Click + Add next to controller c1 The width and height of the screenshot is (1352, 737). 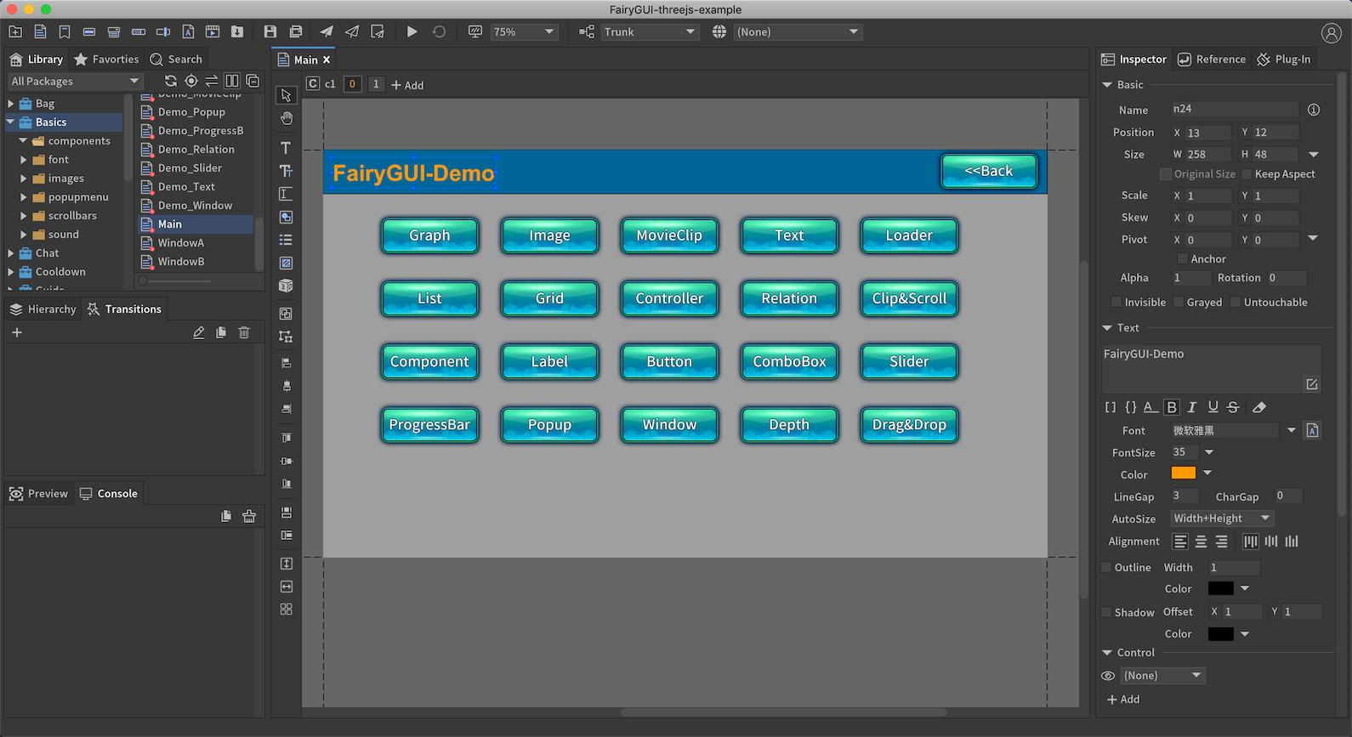407,85
